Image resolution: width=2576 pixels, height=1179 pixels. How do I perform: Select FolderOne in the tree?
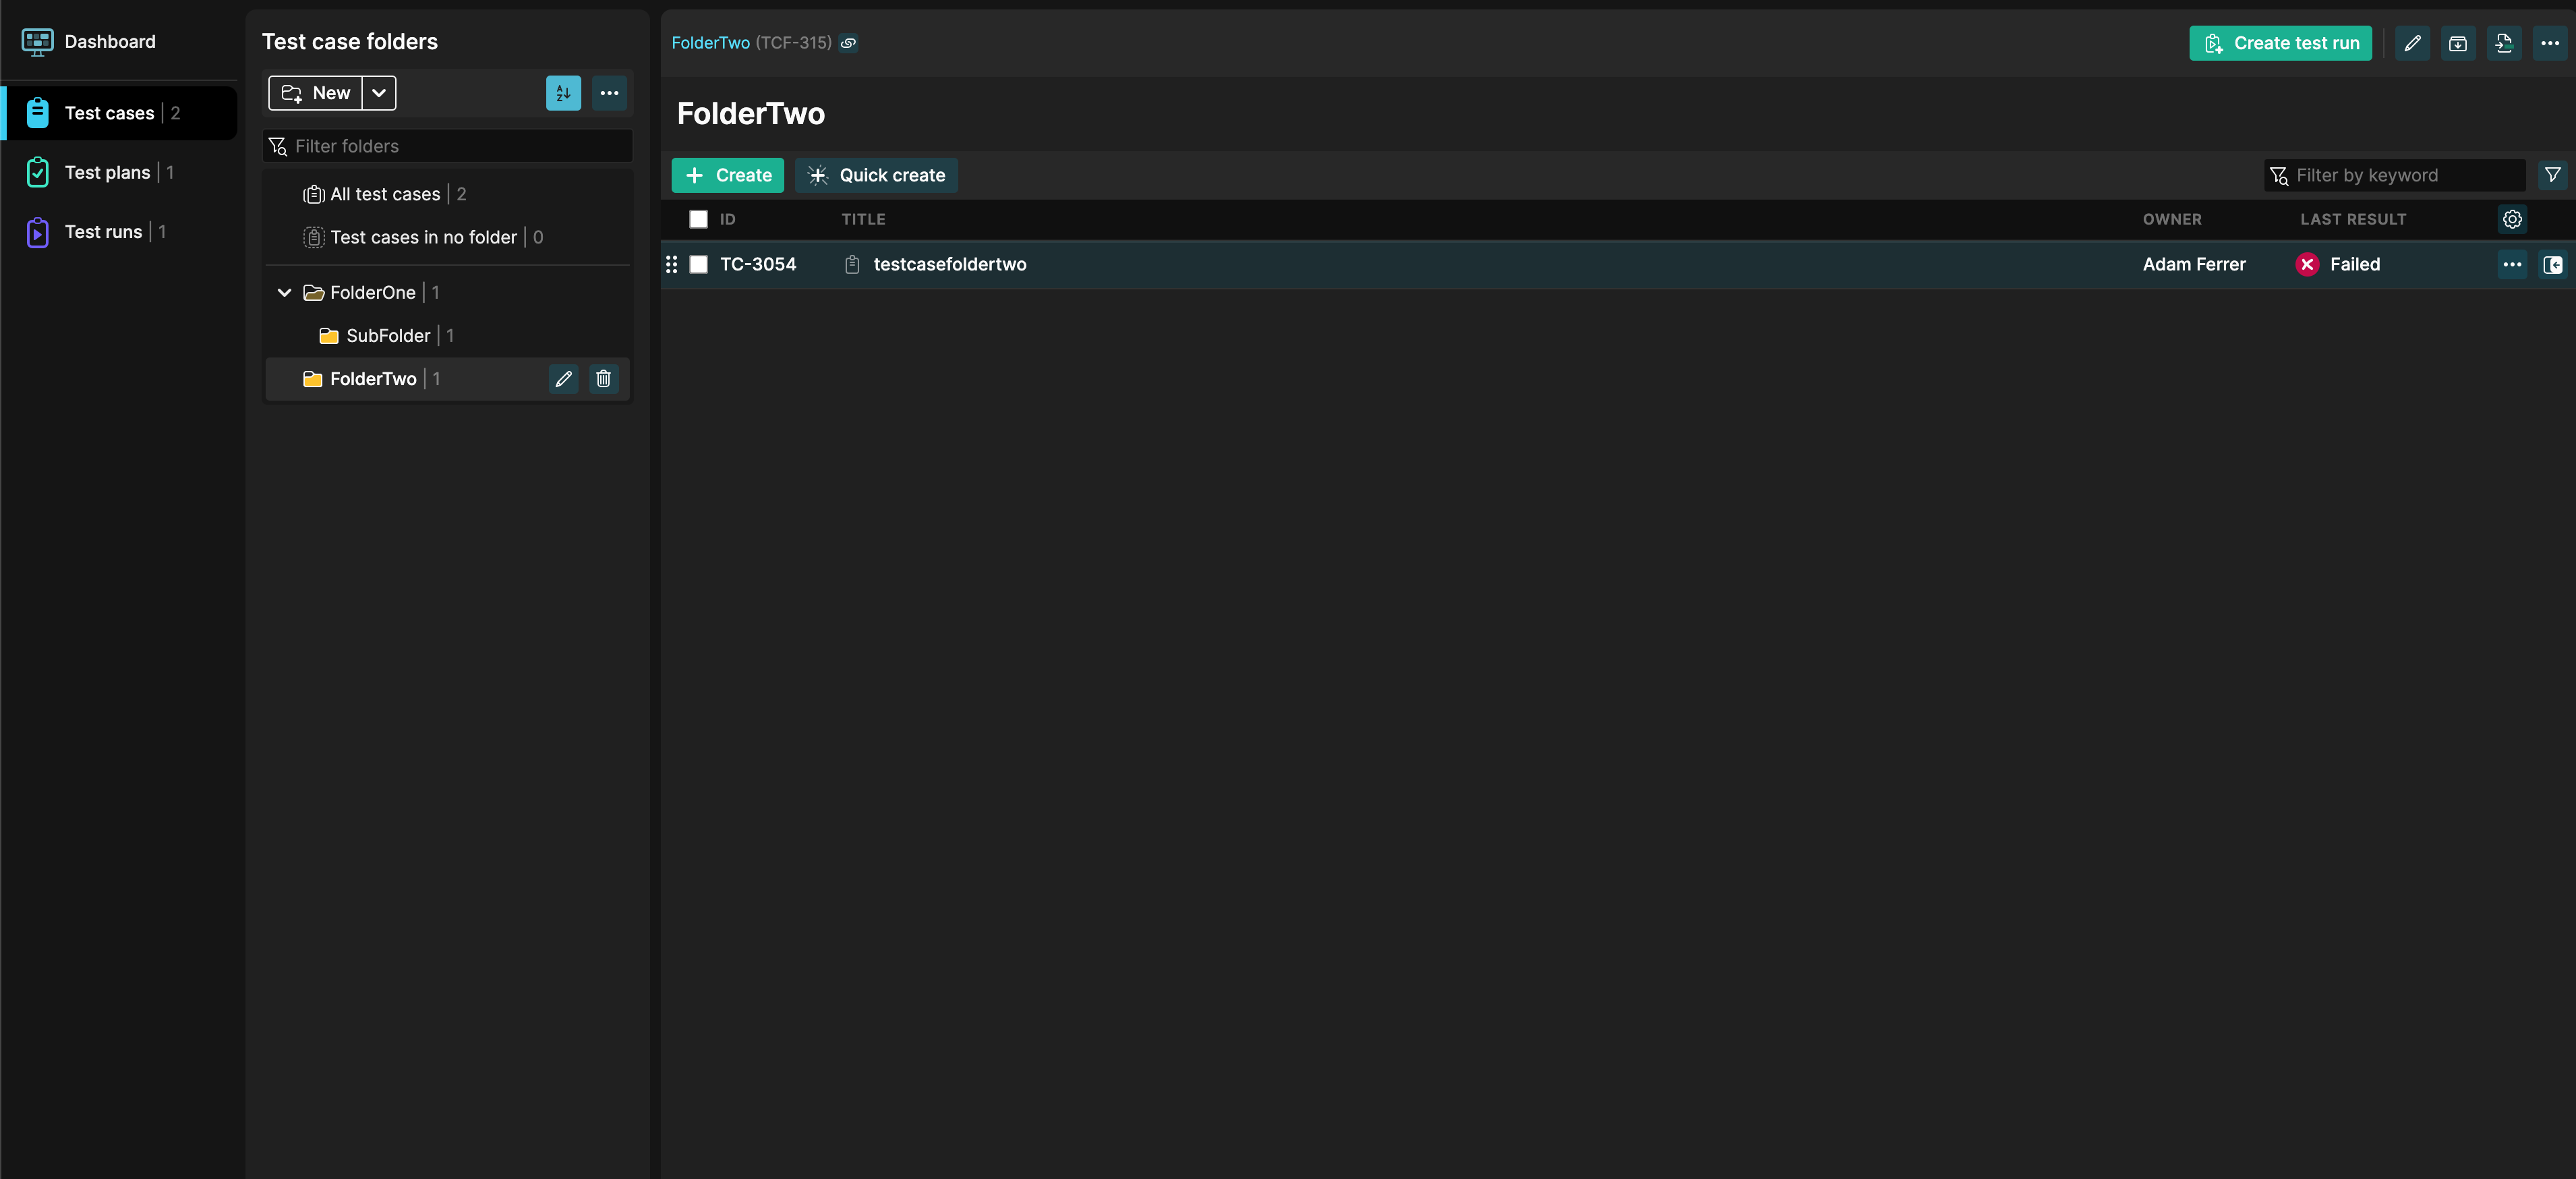coord(372,292)
